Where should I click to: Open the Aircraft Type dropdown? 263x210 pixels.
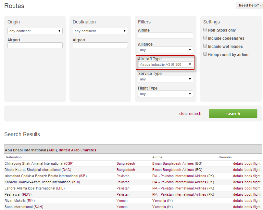[x=166, y=64]
